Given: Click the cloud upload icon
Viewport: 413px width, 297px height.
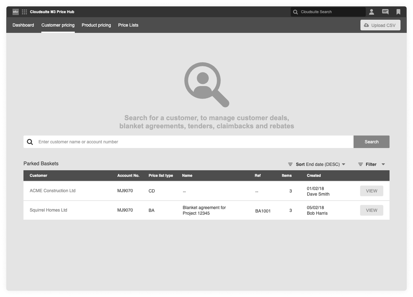Looking at the screenshot, I should (x=366, y=25).
